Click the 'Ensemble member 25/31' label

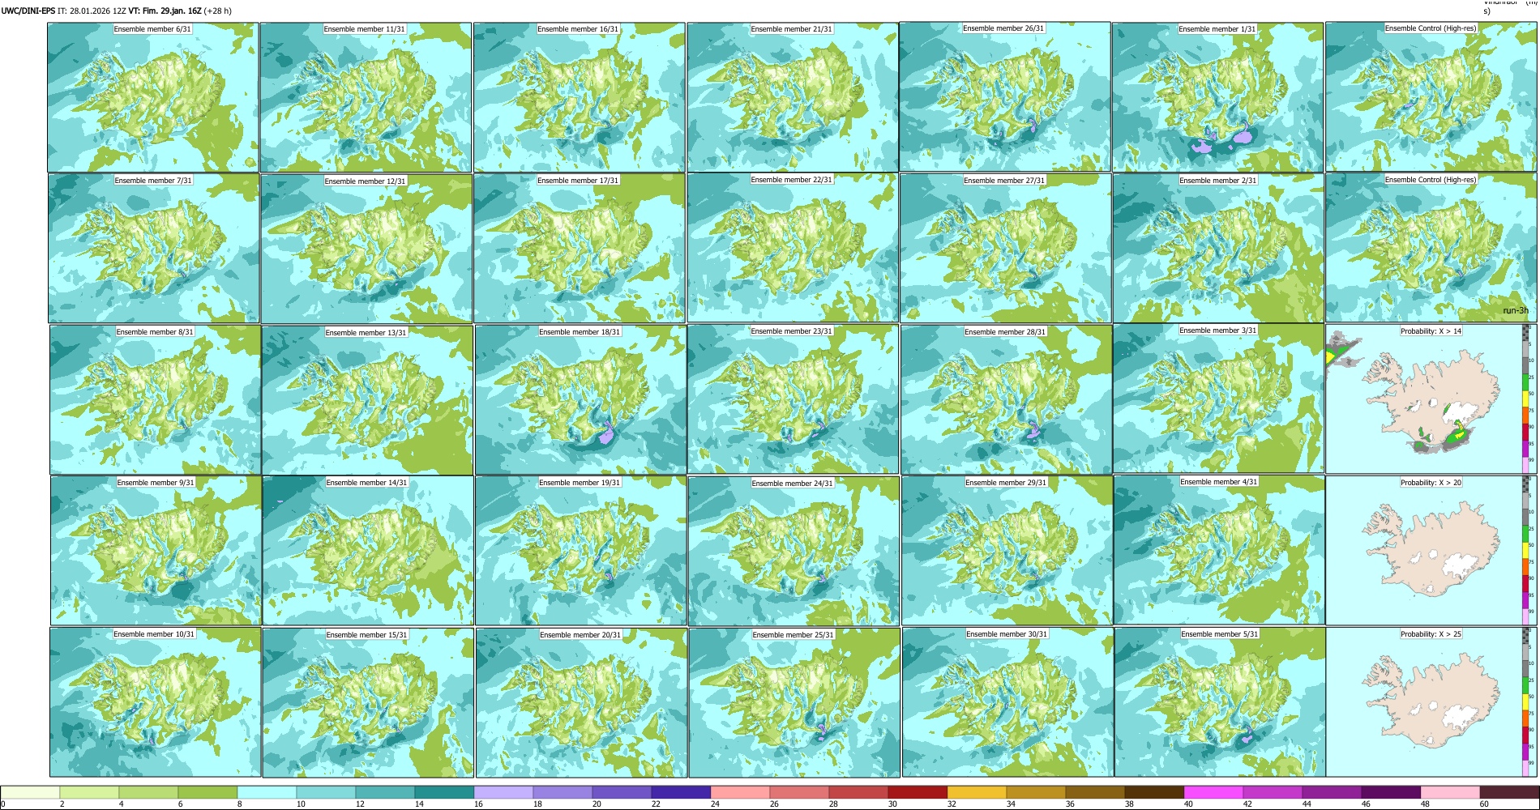tap(794, 635)
